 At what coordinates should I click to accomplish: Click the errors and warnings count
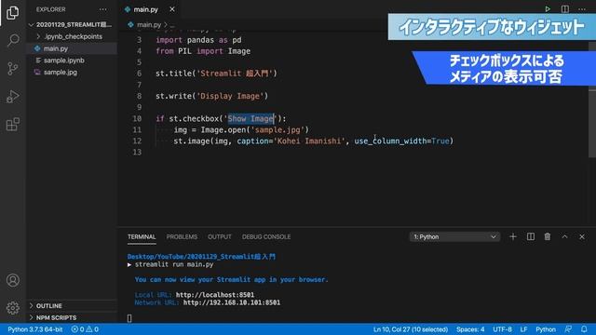coord(85,329)
